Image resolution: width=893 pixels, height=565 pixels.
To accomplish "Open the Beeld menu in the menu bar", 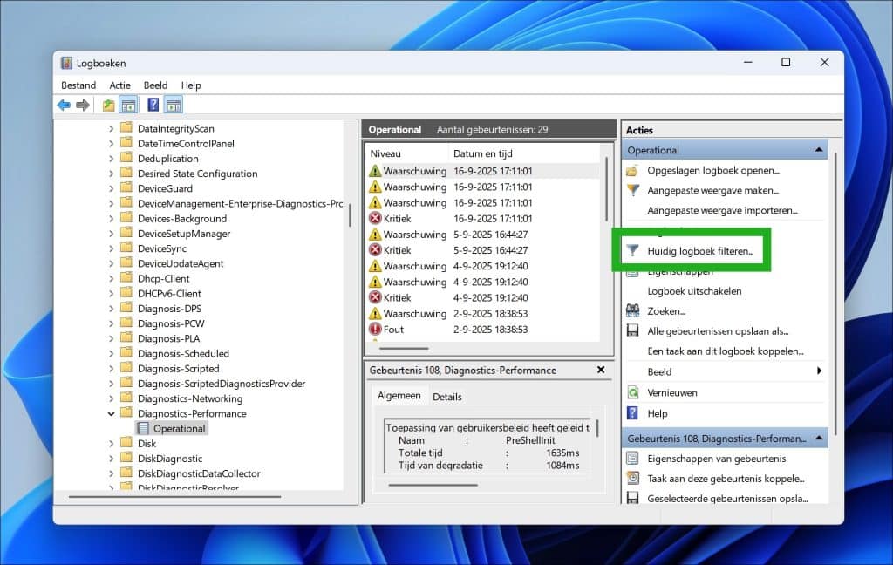I will [155, 85].
